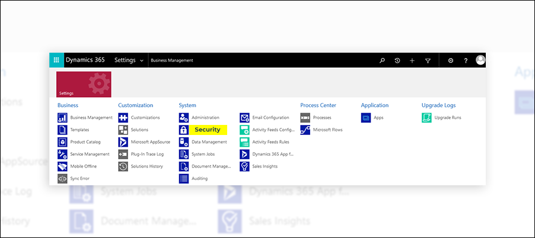Screen dimensions: 535x238
Task: Open Administration text link
Action: click(x=205, y=117)
